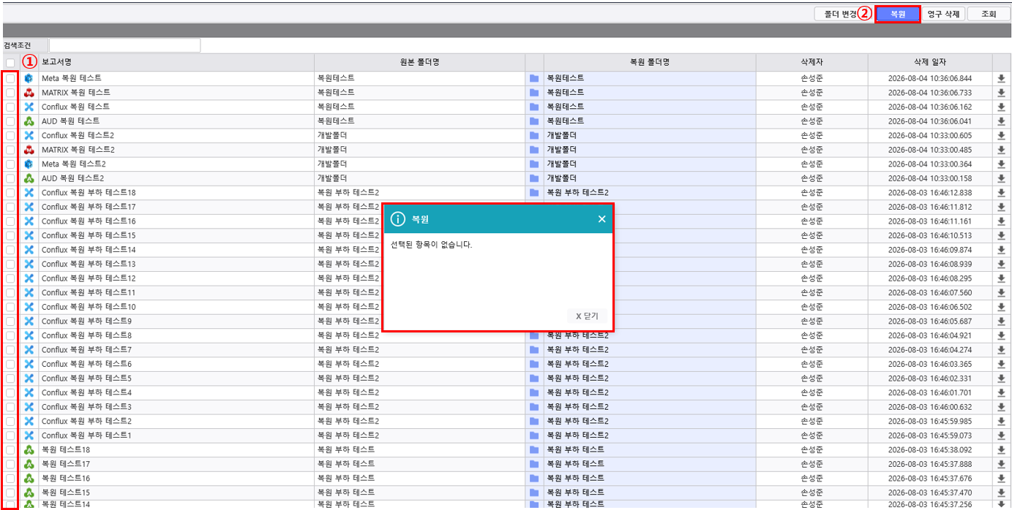Open folder picker for Meta 복원 테스트2 row
The width and height of the screenshot is (1012, 510).
tap(534, 164)
